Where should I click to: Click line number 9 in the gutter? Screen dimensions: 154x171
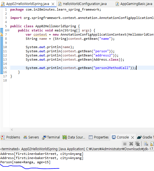tap(6, 43)
